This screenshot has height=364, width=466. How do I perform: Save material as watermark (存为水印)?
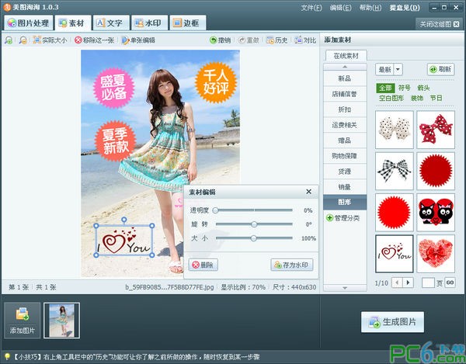click(x=292, y=265)
